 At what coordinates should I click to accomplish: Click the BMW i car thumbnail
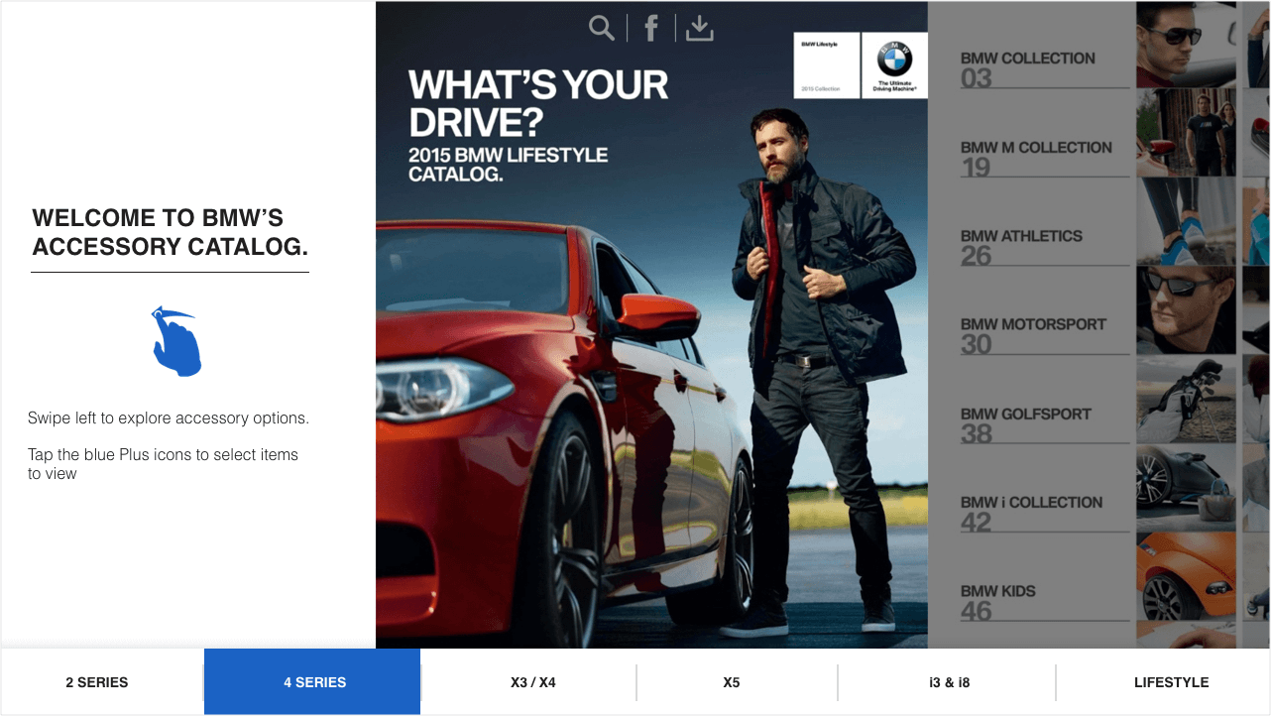coord(1186,488)
